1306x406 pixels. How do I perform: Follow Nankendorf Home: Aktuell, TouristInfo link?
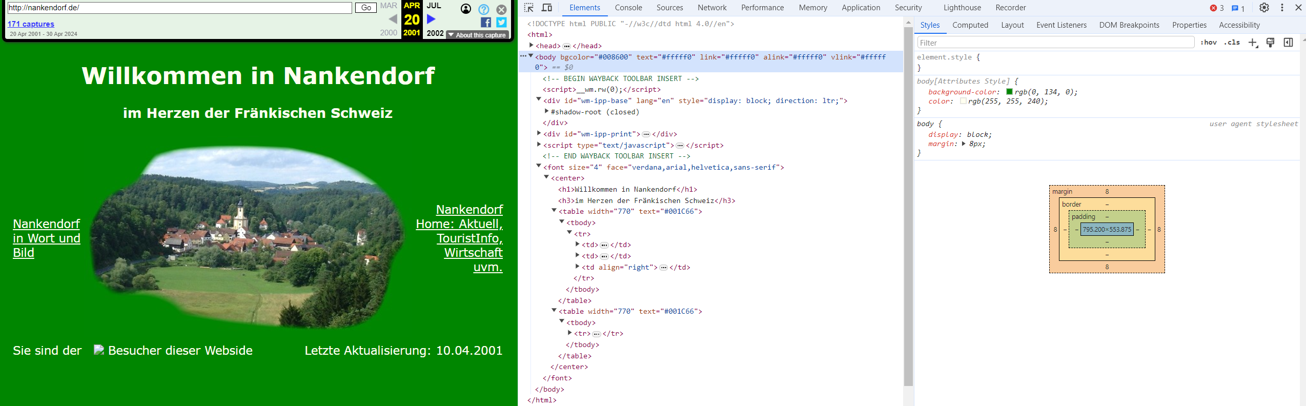pos(459,238)
